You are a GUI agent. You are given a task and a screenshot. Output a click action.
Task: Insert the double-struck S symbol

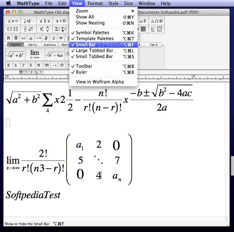pos(31,65)
